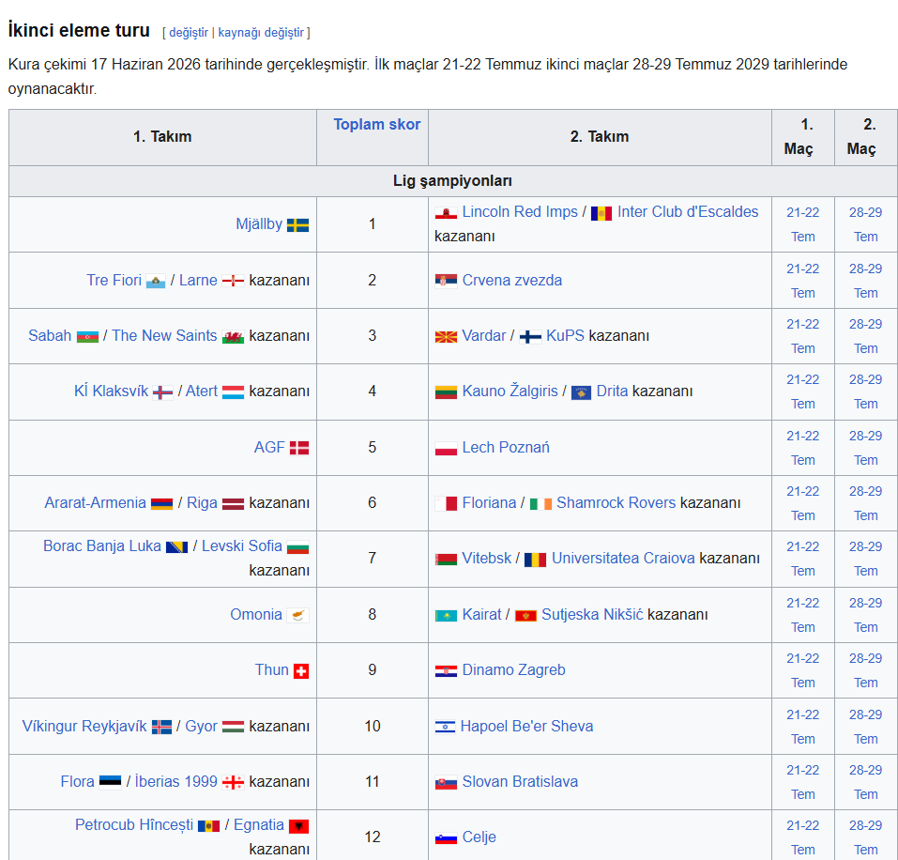Open the Hapoel Be'er Sheva team link
The width and height of the screenshot is (898, 860).
[x=527, y=727]
